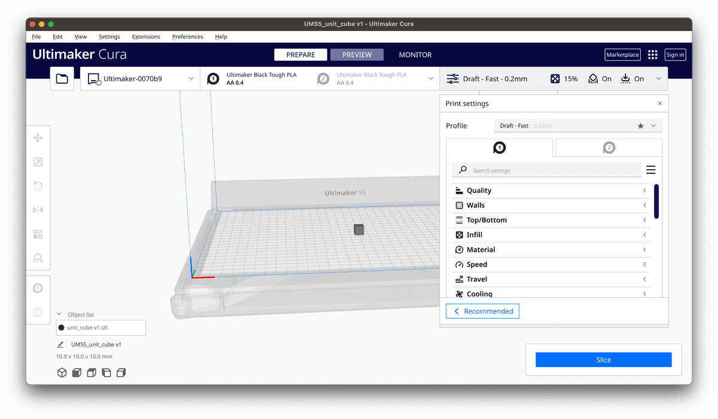Image resolution: width=718 pixels, height=419 pixels.
Task: Select the Per Model Settings tool
Action: click(x=38, y=234)
